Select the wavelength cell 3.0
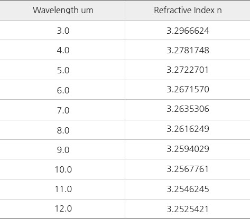Screen dimensions: 250x219 (x=63, y=31)
